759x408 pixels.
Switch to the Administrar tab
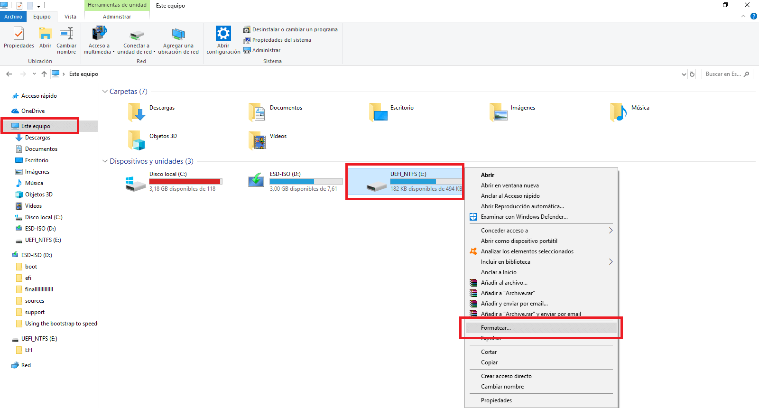tap(117, 17)
